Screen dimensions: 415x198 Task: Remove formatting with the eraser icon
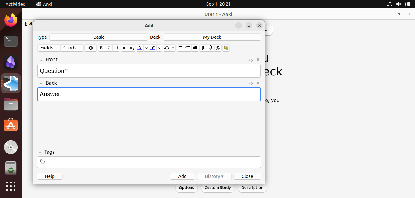166,48
